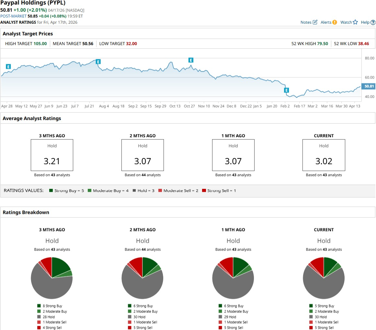Click the 2 MTHS AGO pie chart
Screen dimensions: 376x330
[x=142, y=278]
